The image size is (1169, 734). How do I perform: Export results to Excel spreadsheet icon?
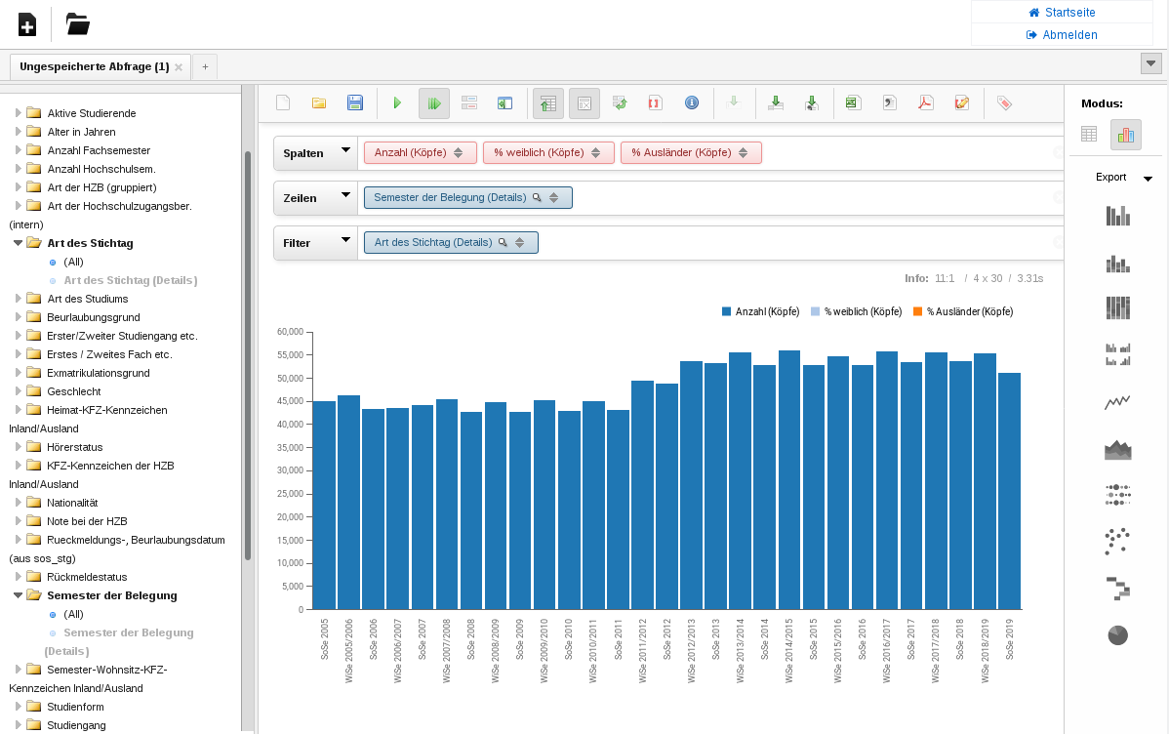click(852, 103)
